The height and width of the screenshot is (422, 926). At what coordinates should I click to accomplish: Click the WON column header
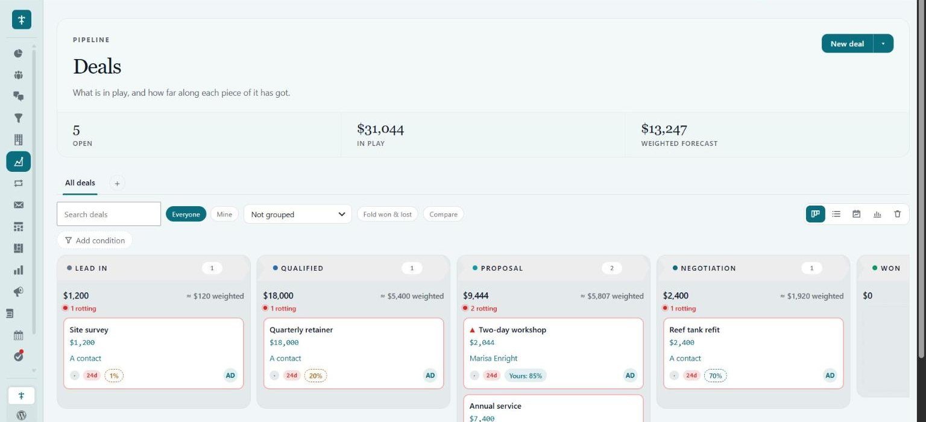[883, 268]
